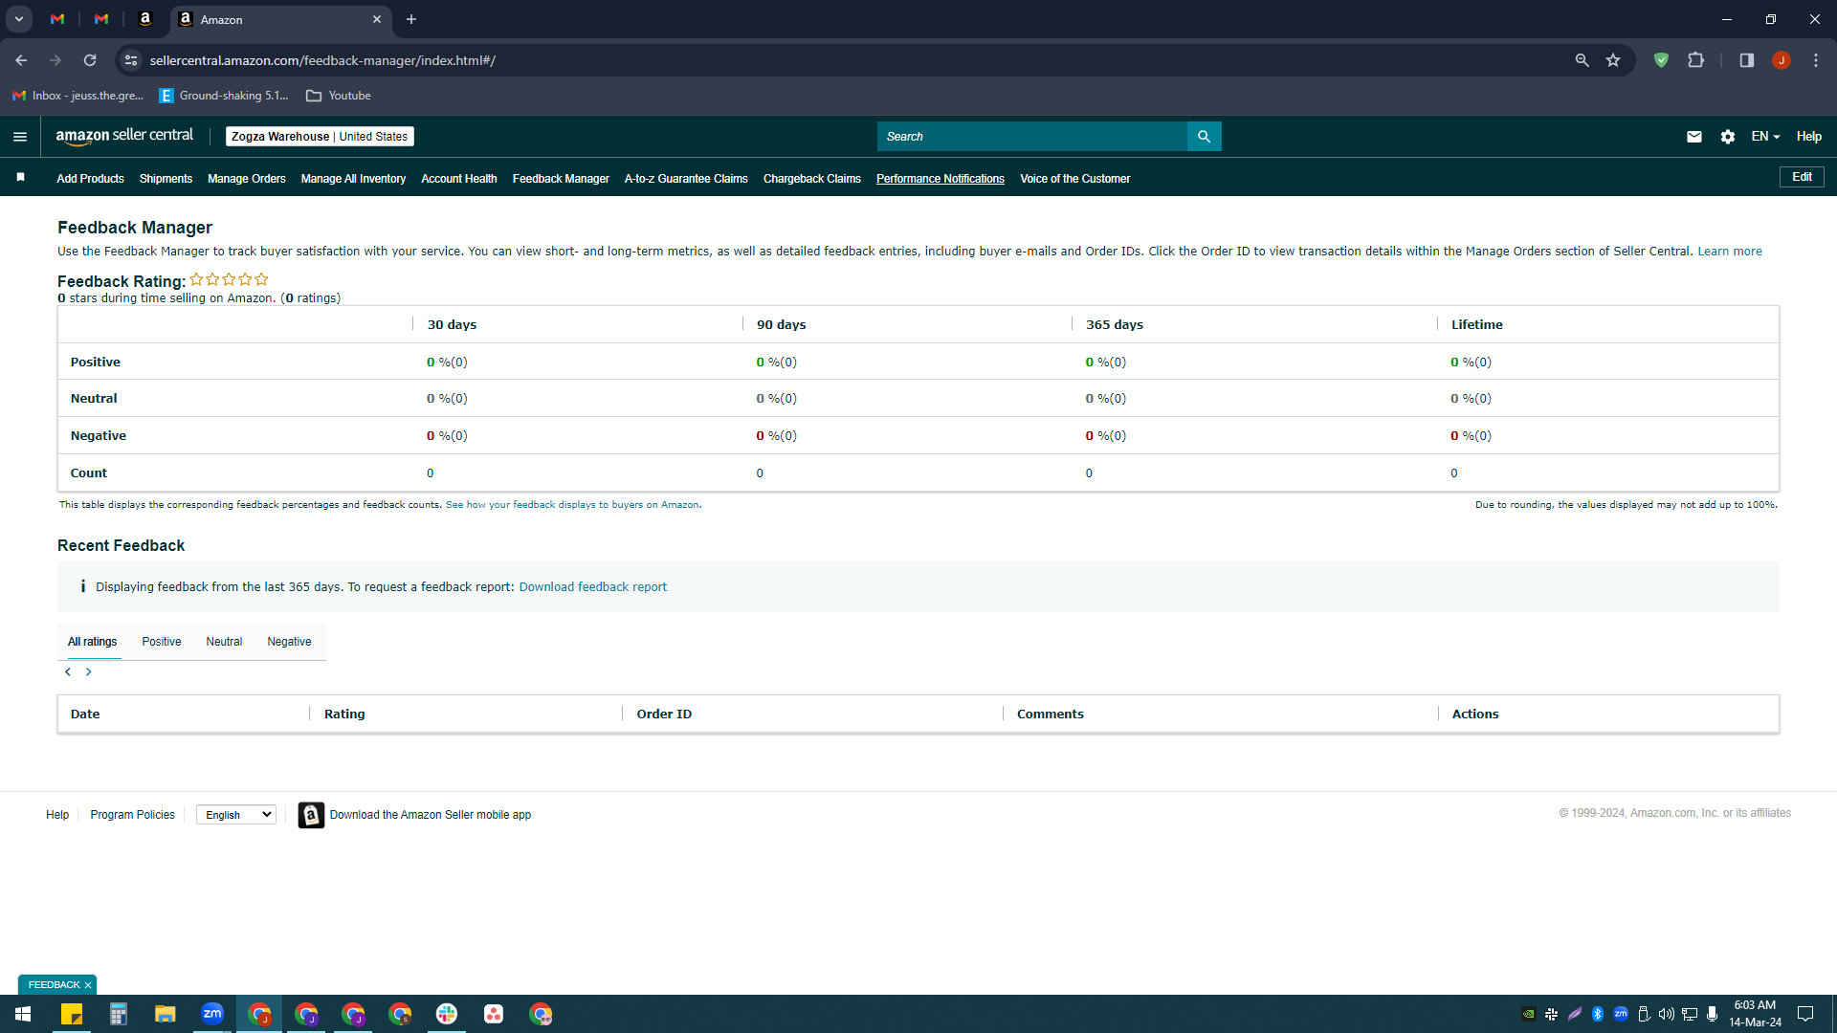Select the Positive feedback tab
Image resolution: width=1837 pixels, height=1033 pixels.
pos(161,642)
